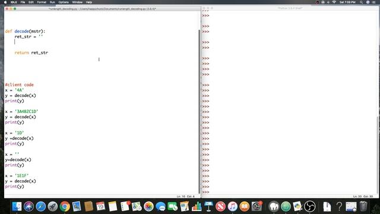
Task: Open Reminders with badge
Action: pos(125,206)
